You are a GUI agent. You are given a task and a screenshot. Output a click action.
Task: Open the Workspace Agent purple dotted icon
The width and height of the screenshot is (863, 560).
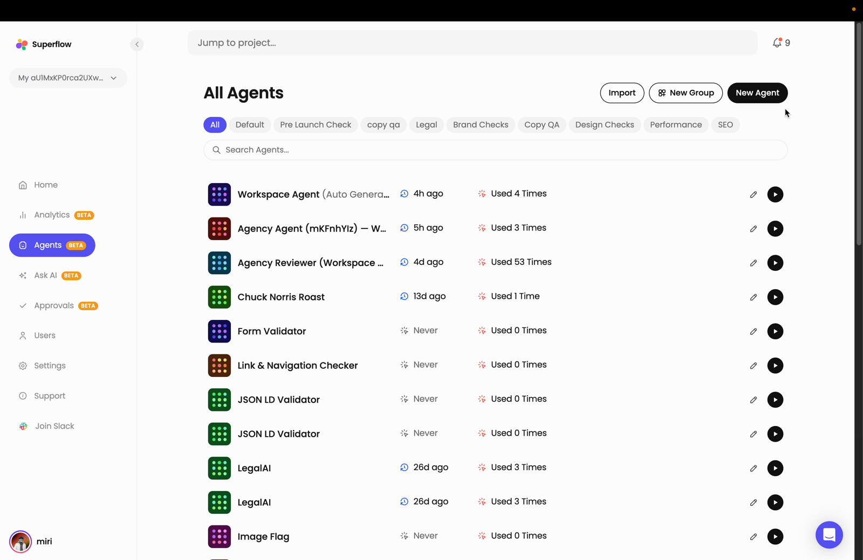tap(220, 194)
